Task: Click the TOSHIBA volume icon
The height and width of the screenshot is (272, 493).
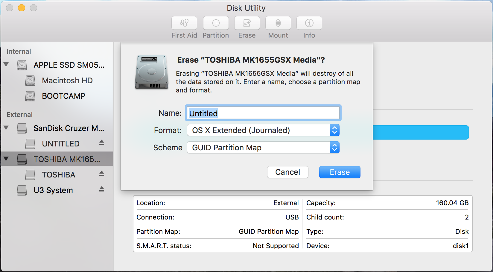Action: point(30,175)
